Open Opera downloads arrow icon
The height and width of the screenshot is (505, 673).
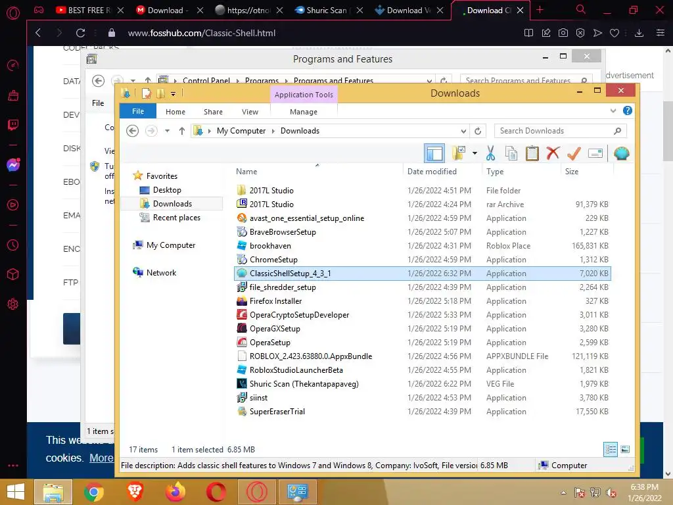(639, 33)
